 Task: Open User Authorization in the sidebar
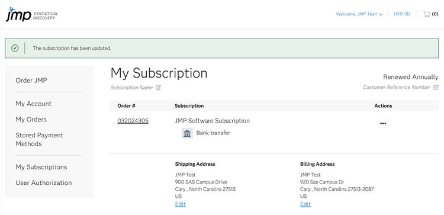click(44, 183)
